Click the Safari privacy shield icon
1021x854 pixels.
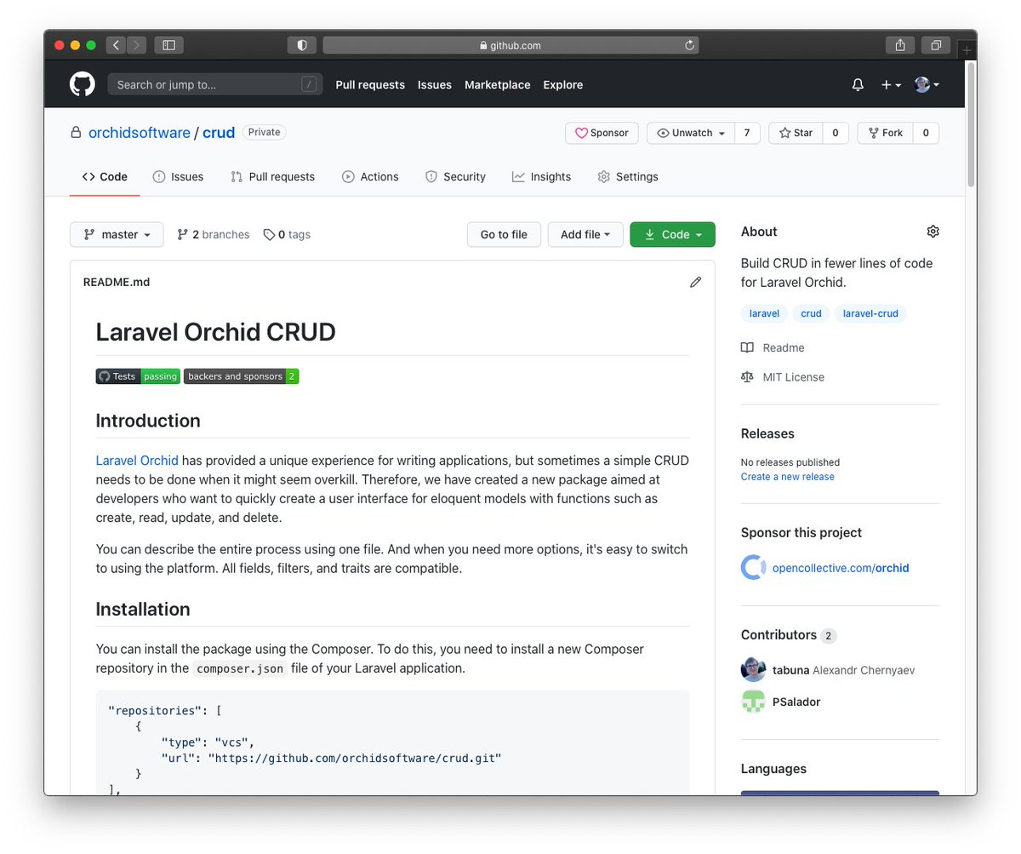click(x=301, y=45)
